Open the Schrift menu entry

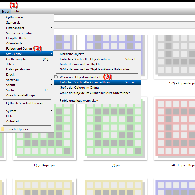point(27,85)
